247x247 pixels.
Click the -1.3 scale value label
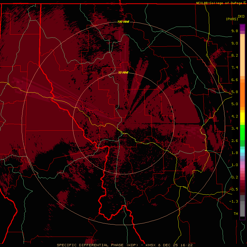point(234,201)
